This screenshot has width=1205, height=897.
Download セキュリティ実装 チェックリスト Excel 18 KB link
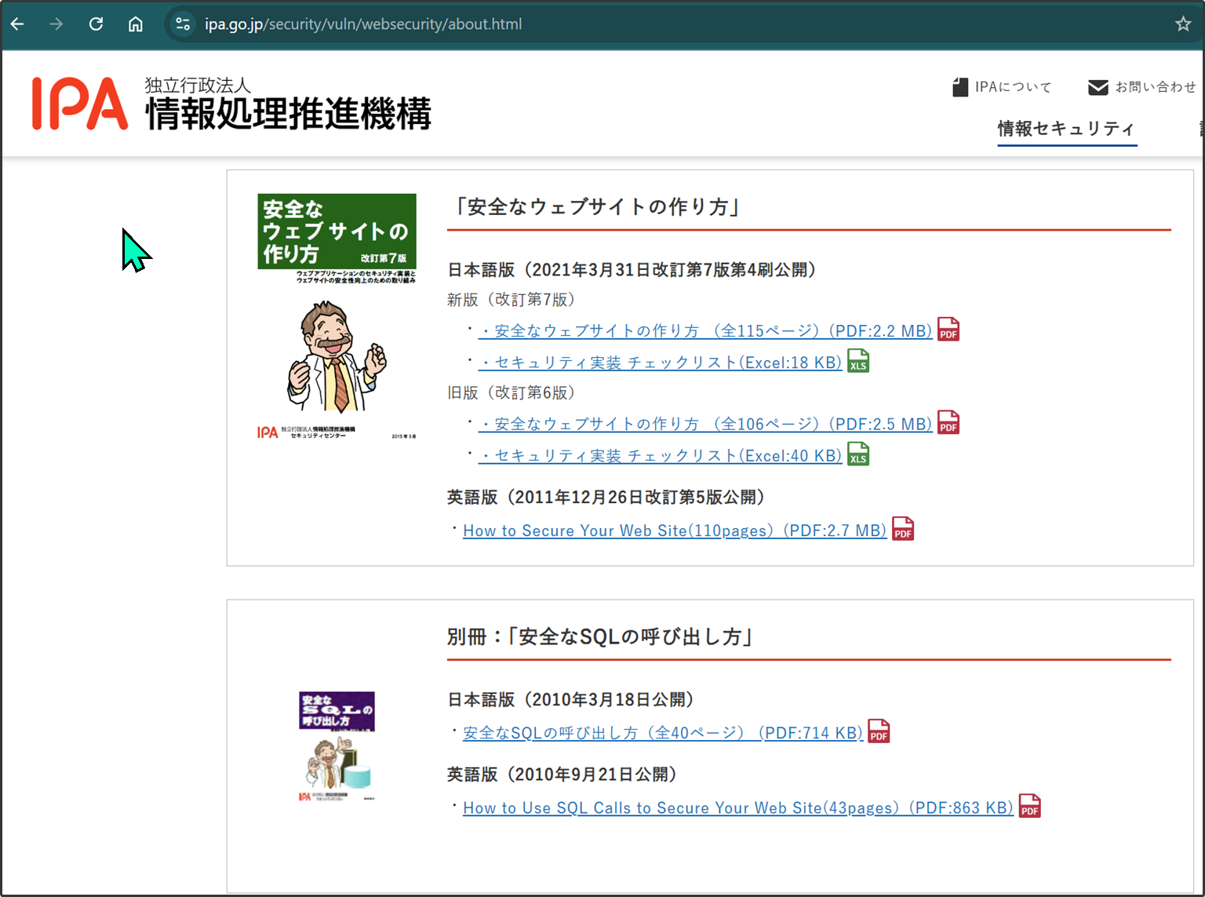coord(661,363)
